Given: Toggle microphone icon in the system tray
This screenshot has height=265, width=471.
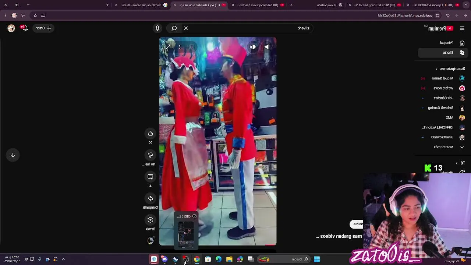Looking at the screenshot, I should coord(40,259).
